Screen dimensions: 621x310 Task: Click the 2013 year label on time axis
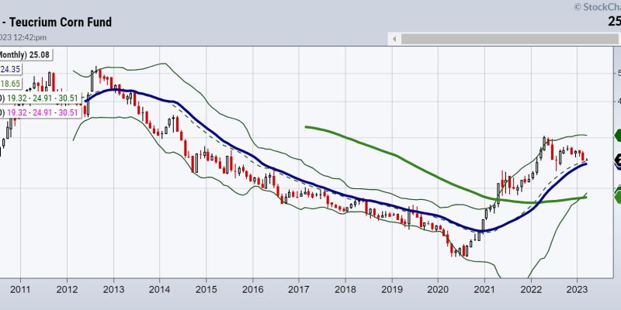point(114,288)
